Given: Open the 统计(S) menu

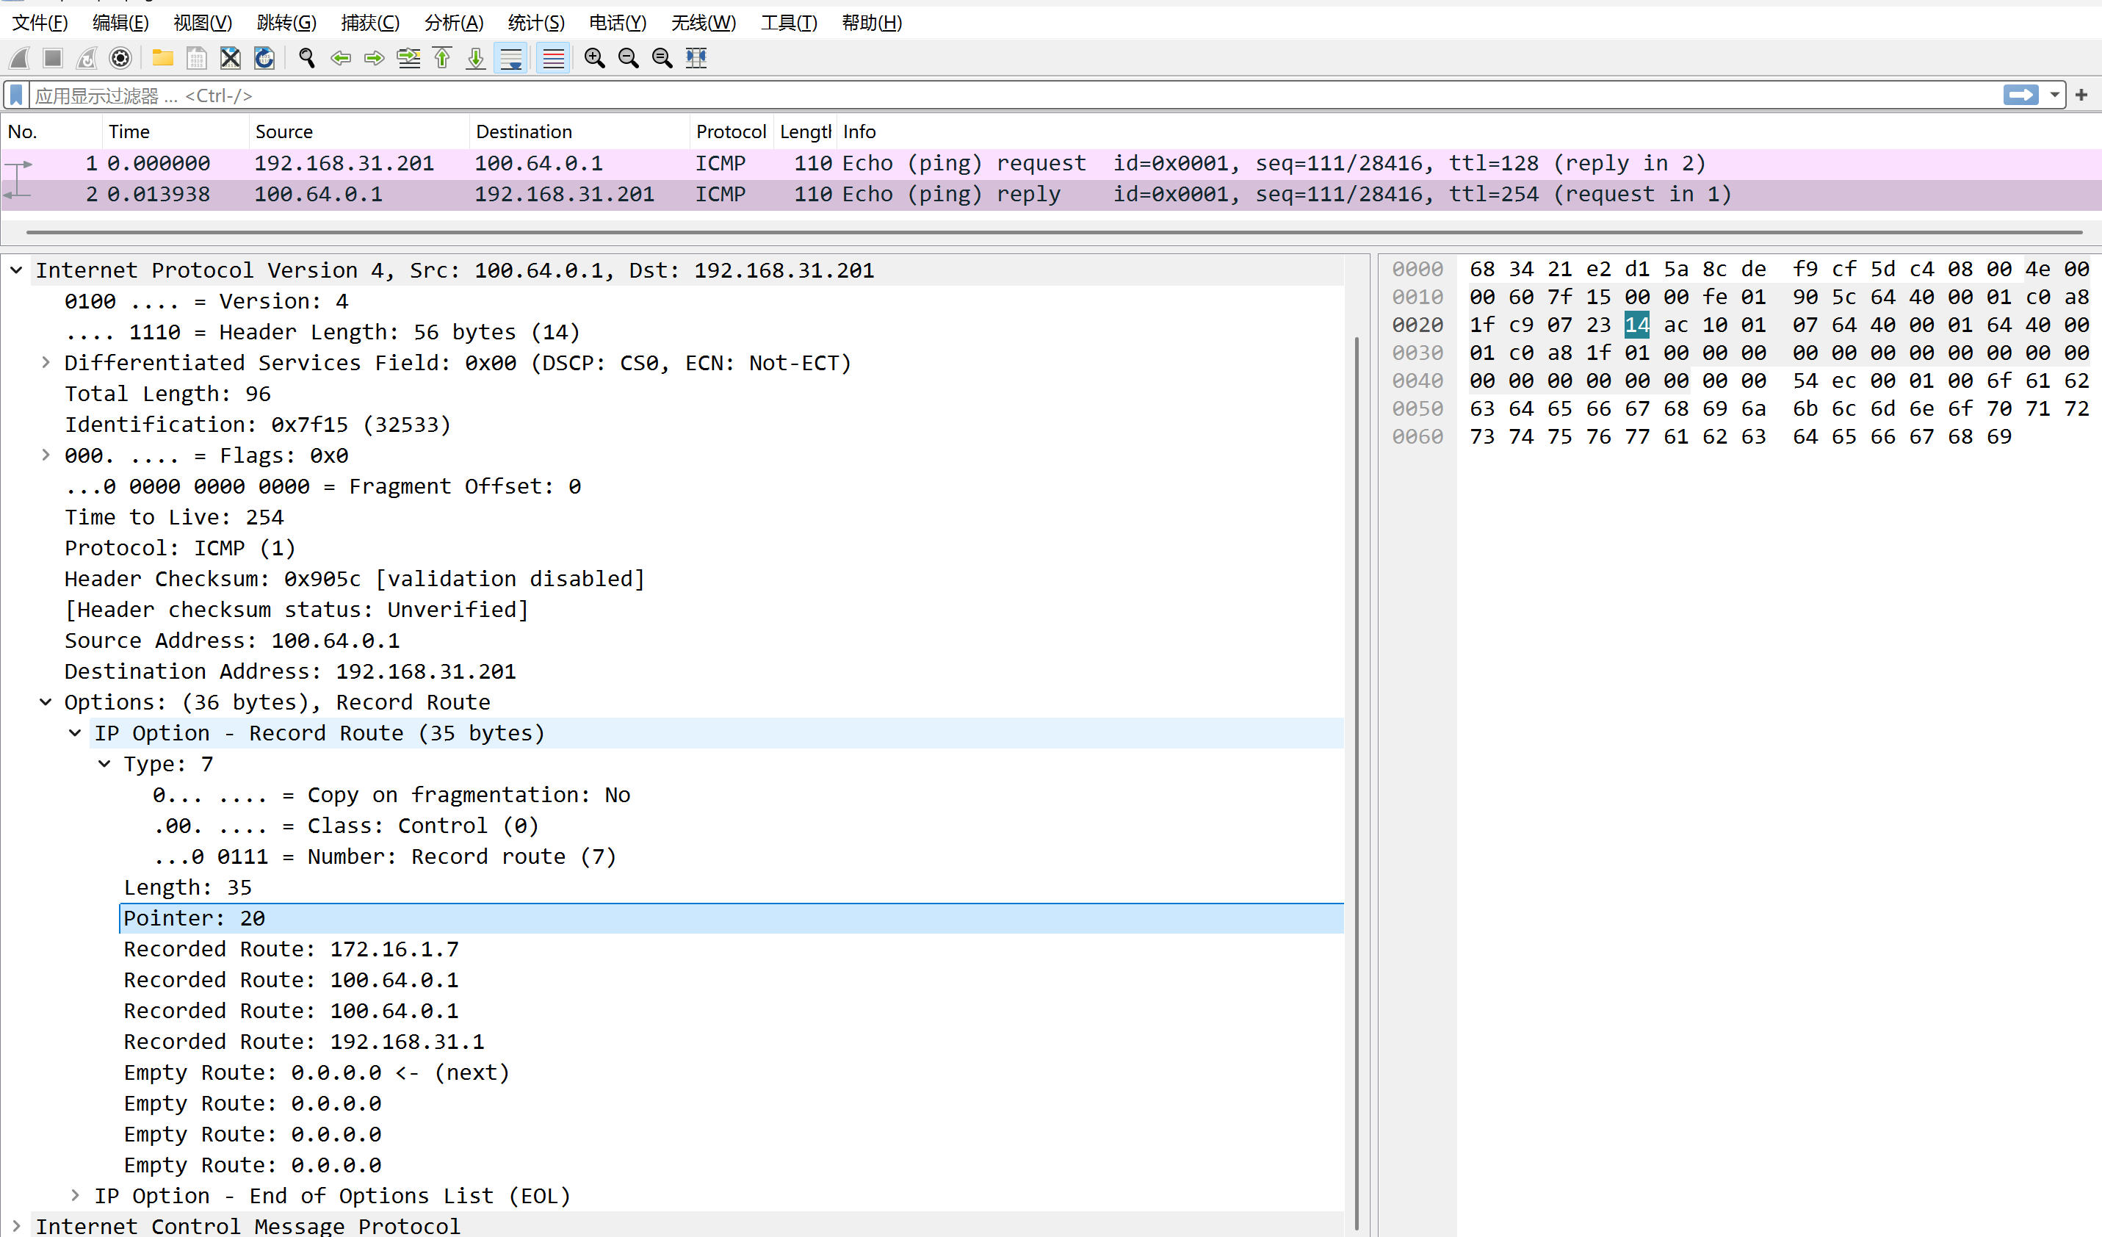Looking at the screenshot, I should click(x=535, y=23).
